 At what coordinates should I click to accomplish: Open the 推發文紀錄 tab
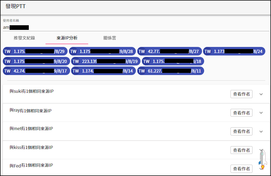(x=25, y=38)
